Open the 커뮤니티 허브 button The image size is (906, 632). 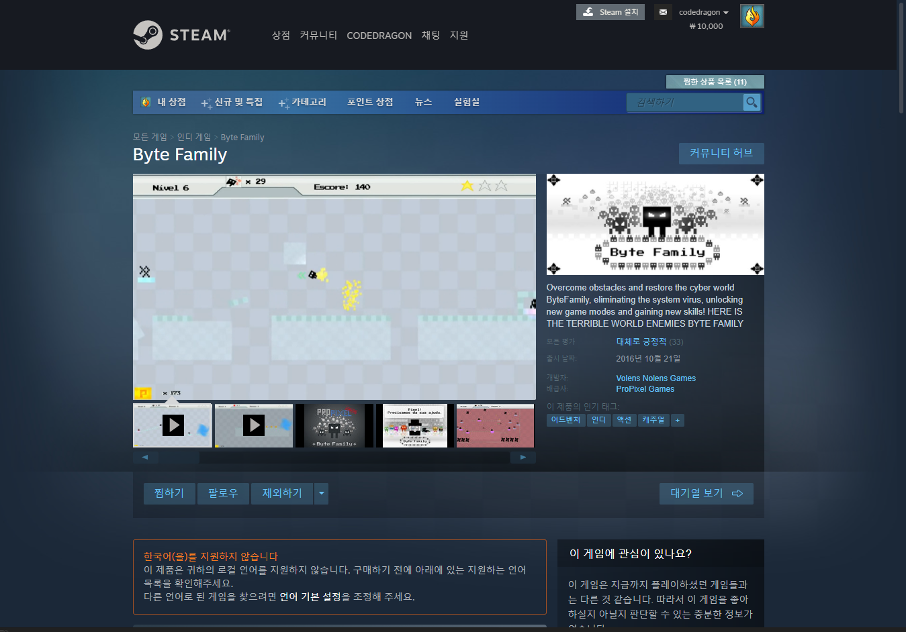point(721,153)
